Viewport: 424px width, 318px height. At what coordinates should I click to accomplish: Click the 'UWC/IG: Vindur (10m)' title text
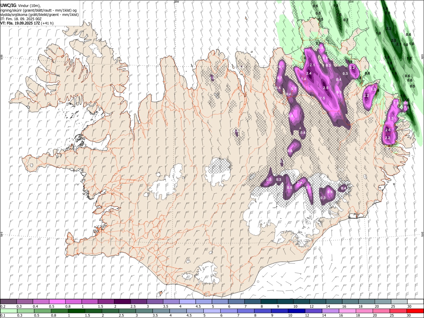pyautogui.click(x=20, y=5)
